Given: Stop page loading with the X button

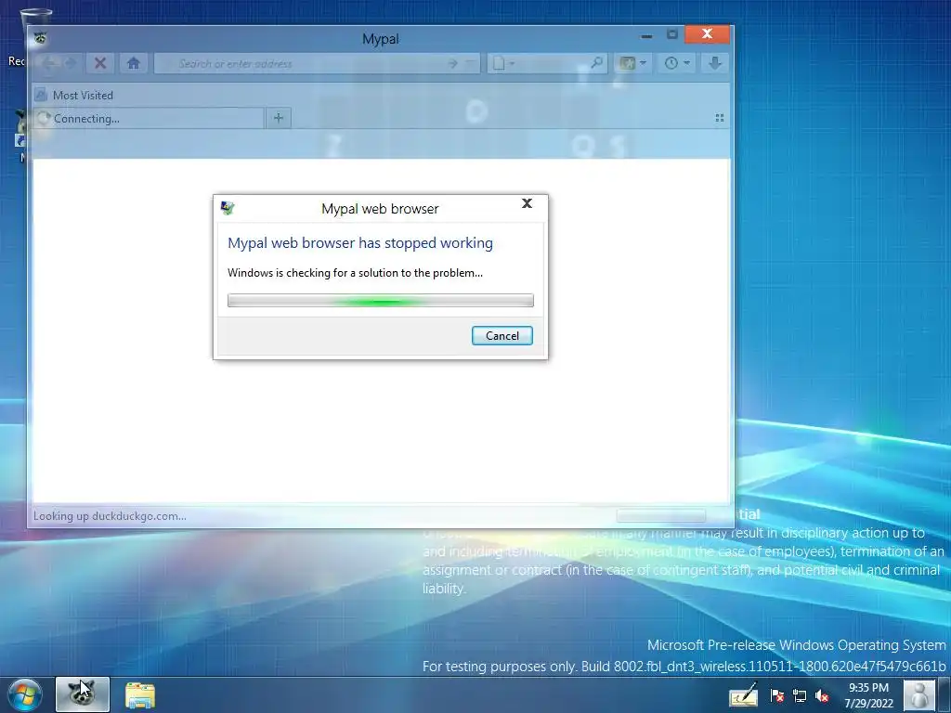Looking at the screenshot, I should (100, 63).
